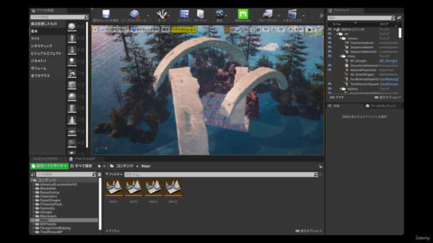The height and width of the screenshot is (243, 433).
Task: Open the Perspective view mode dropdown
Action: 114,30
